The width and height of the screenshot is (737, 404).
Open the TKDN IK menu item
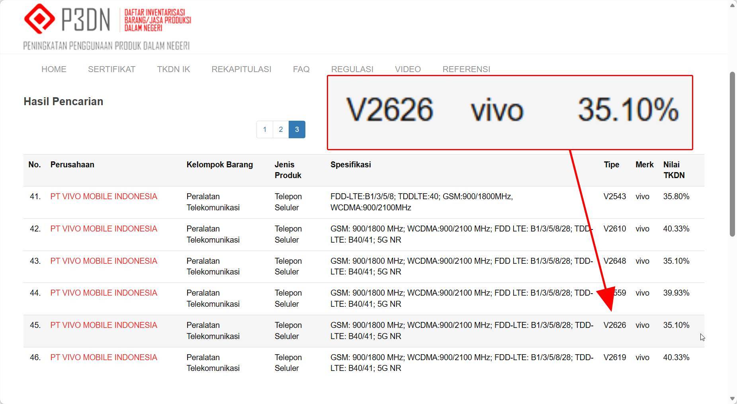click(174, 69)
